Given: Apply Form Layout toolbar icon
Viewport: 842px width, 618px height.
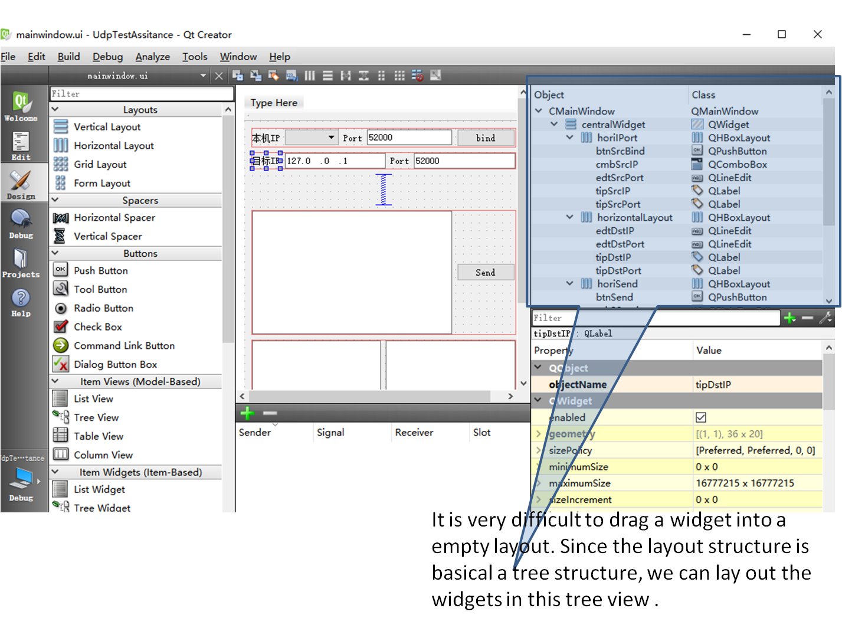Looking at the screenshot, I should (x=381, y=76).
